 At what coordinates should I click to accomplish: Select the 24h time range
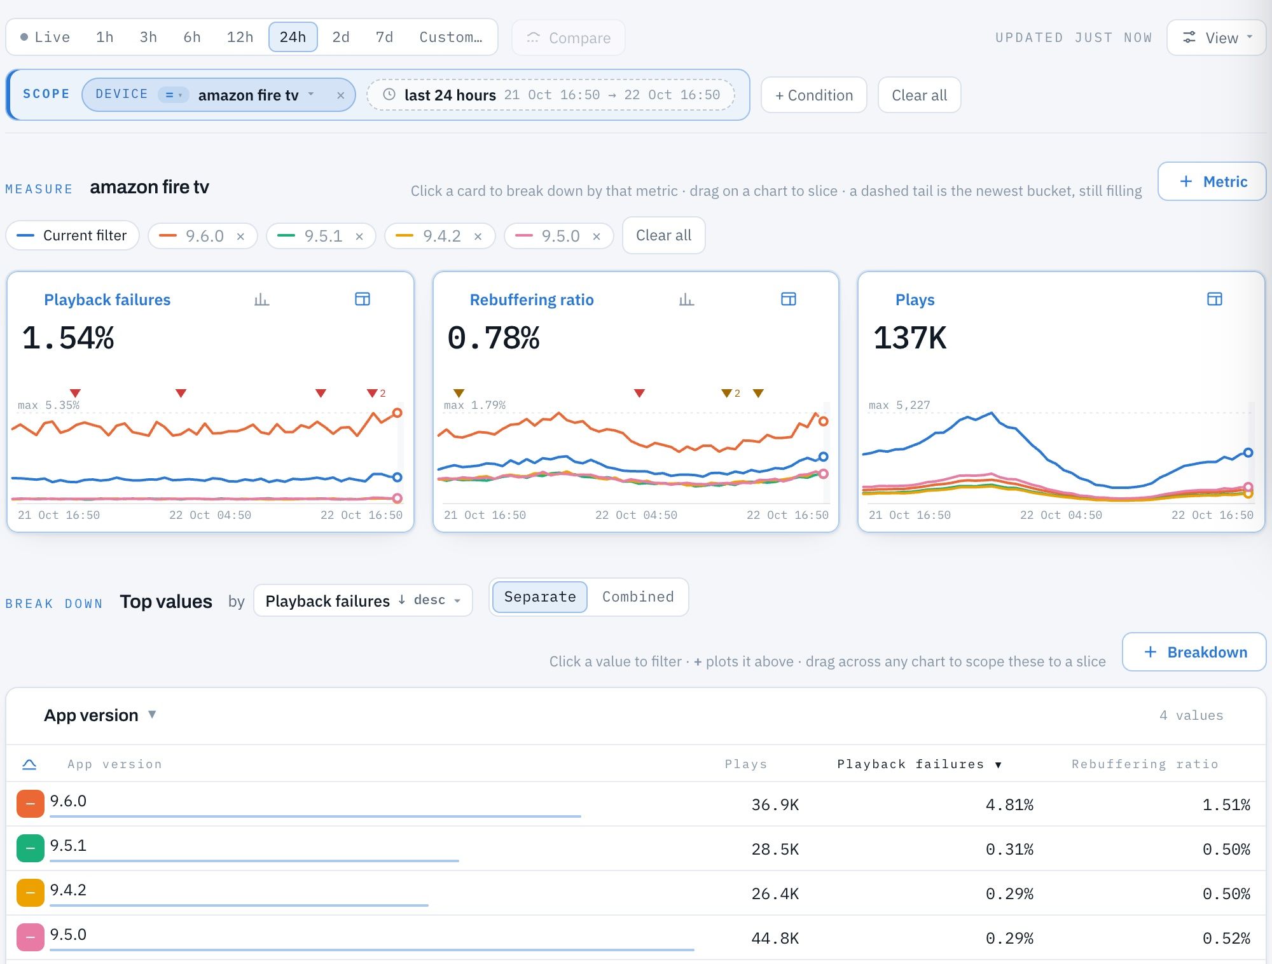[x=293, y=38]
